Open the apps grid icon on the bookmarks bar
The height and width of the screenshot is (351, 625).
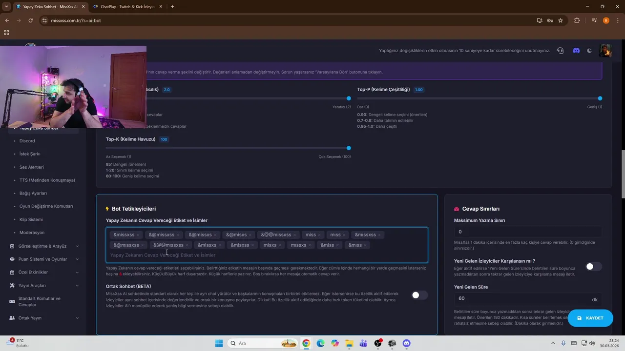tap(6, 33)
